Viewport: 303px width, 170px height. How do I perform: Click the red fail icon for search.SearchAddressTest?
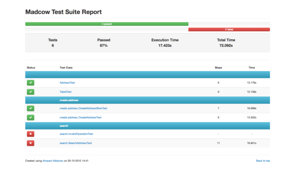tap(30, 143)
